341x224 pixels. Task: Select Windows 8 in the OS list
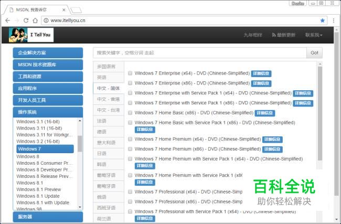pos(28,156)
